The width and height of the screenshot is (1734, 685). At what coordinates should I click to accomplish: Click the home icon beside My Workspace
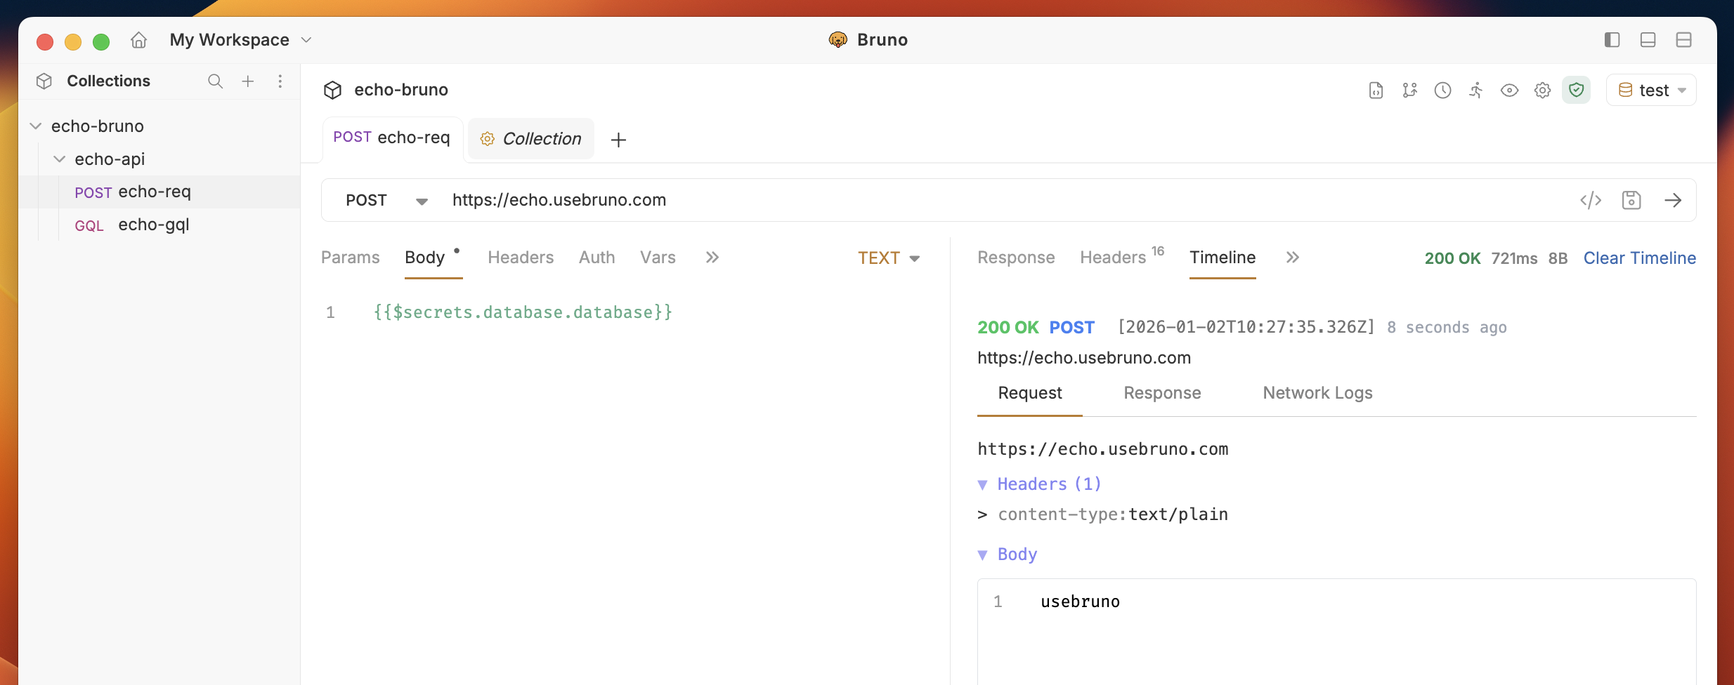pos(139,40)
